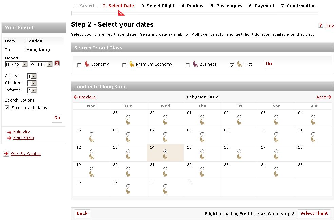The height and width of the screenshot is (221, 336).
Task: Click the seat icon on March 20
Action: pyautogui.click(x=128, y=173)
